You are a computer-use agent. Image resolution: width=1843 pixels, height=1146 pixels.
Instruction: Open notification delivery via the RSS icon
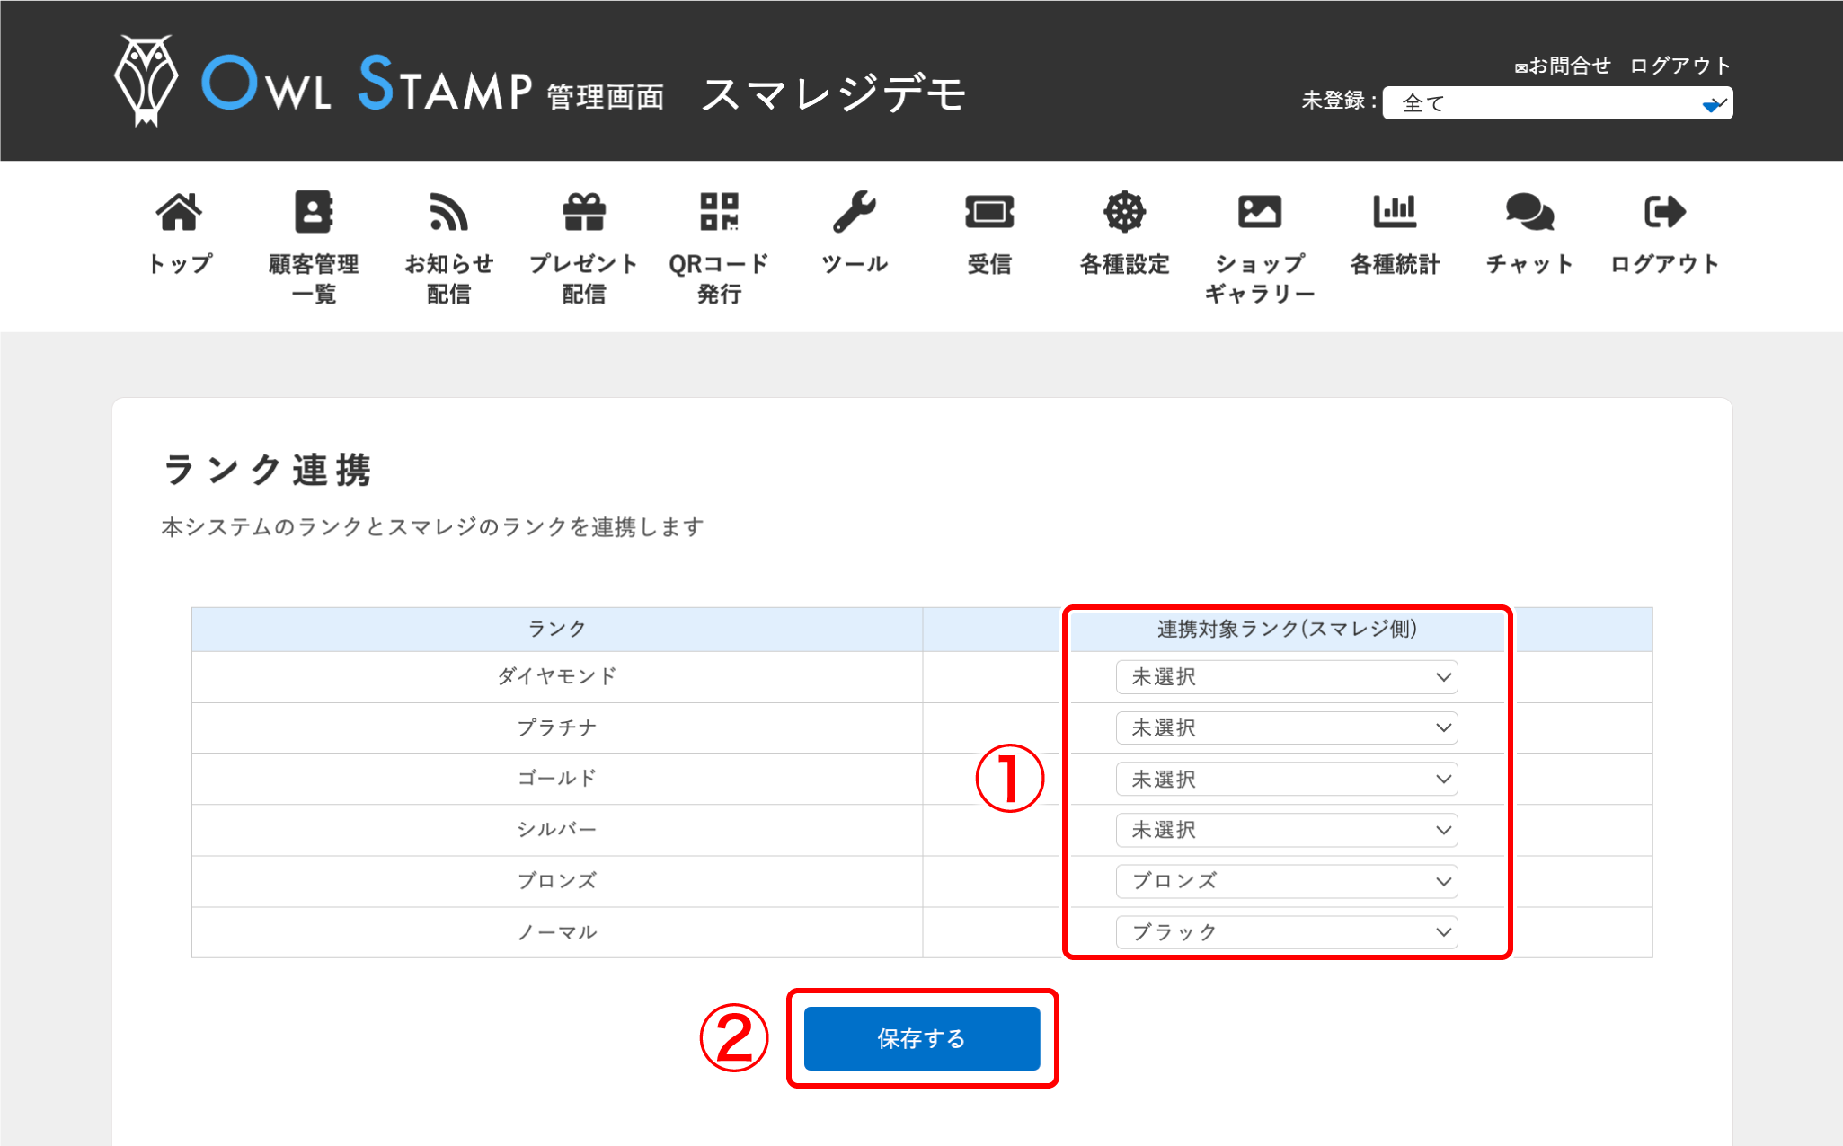click(448, 213)
